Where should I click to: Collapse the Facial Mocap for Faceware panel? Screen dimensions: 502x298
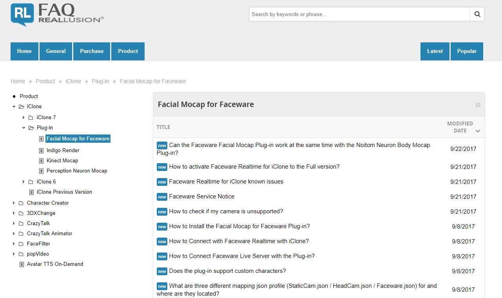(478, 105)
